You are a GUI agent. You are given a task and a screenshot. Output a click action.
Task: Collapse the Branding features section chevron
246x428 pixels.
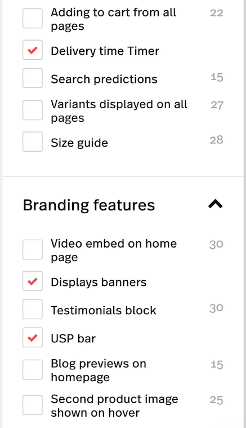click(x=215, y=204)
